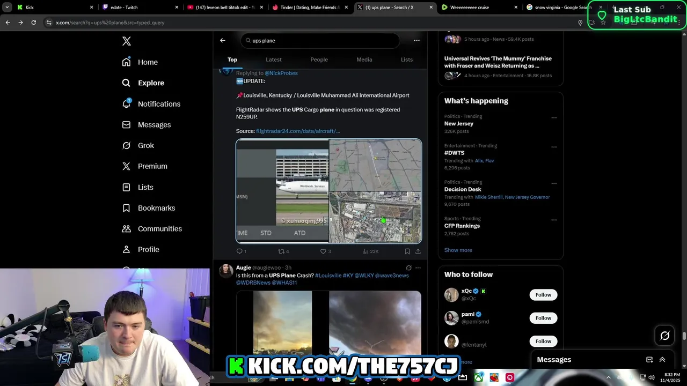The width and height of the screenshot is (687, 386).
Task: Open Home in the sidebar
Action: coord(140,62)
